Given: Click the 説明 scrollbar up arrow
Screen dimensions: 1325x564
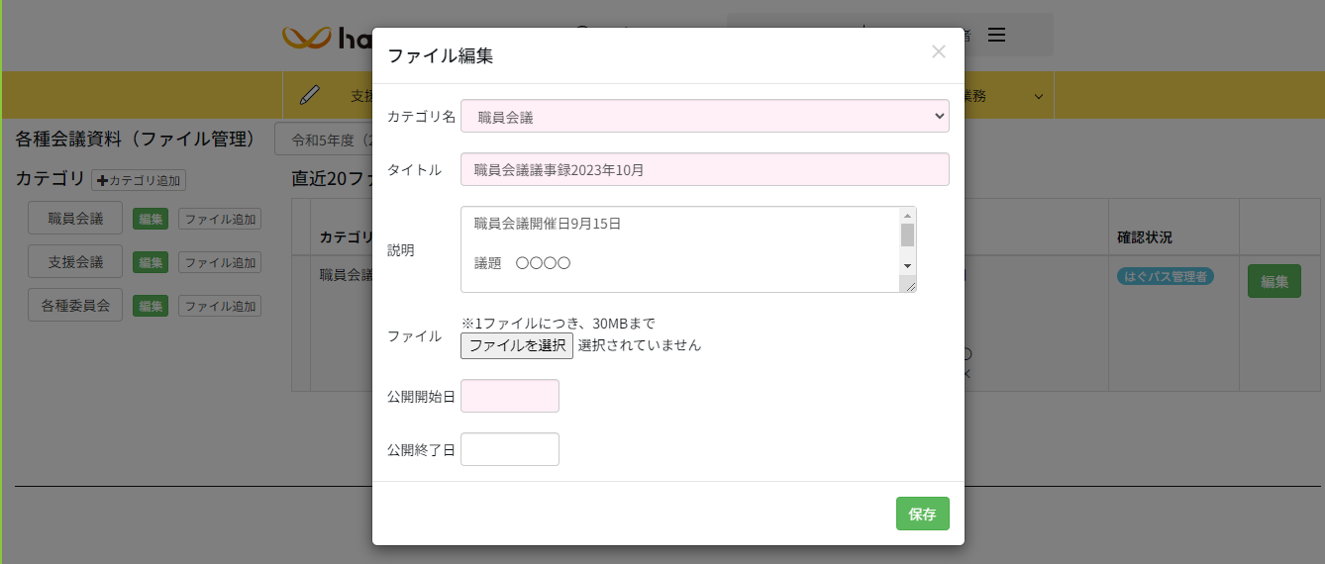Looking at the screenshot, I should (x=907, y=215).
